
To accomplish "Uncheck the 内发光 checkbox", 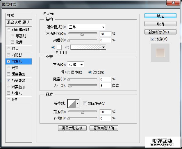I will pos(9,61).
